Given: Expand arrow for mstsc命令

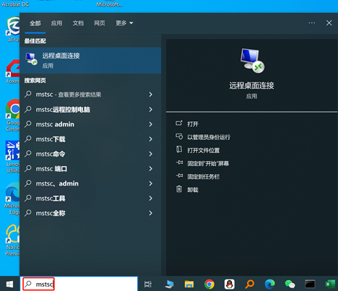Looking at the screenshot, I should [x=151, y=154].
